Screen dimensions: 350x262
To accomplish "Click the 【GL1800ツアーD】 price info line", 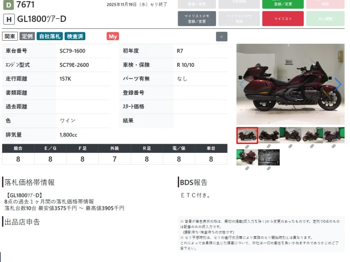I will [x=24, y=195].
